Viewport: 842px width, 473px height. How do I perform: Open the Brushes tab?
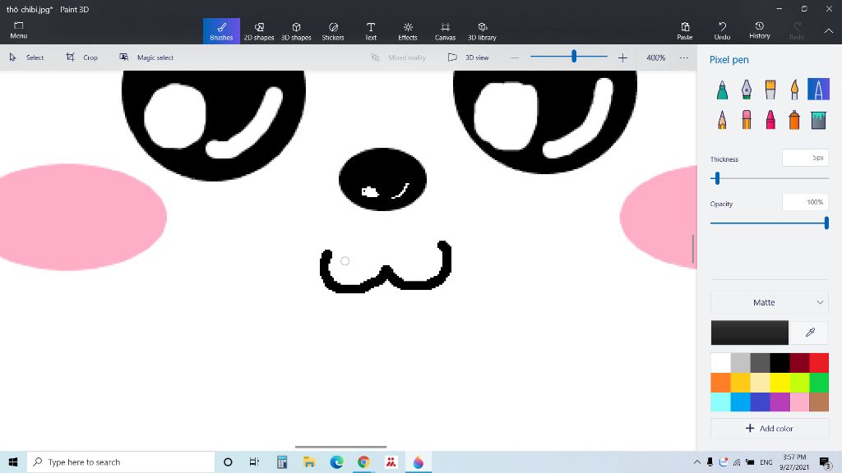point(221,31)
